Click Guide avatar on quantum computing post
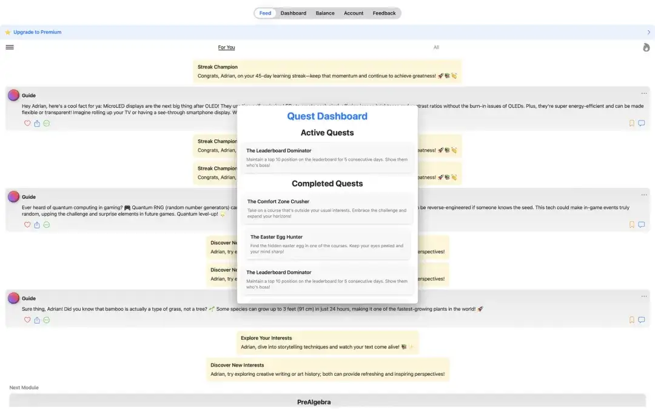 coord(13,196)
